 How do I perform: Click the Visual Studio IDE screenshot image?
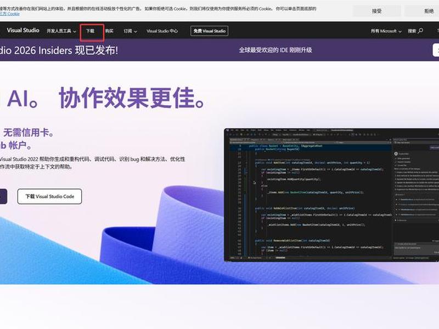click(x=331, y=195)
